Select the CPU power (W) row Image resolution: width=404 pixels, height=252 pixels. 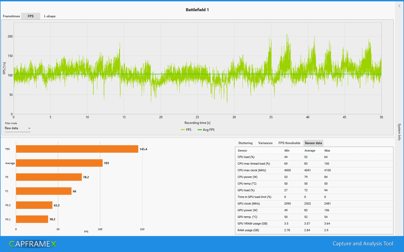pos(314,177)
